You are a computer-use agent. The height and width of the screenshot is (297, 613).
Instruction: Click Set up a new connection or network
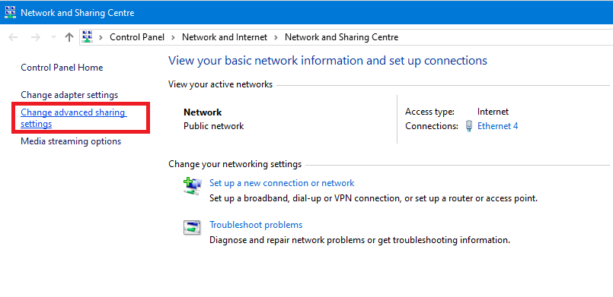[282, 183]
